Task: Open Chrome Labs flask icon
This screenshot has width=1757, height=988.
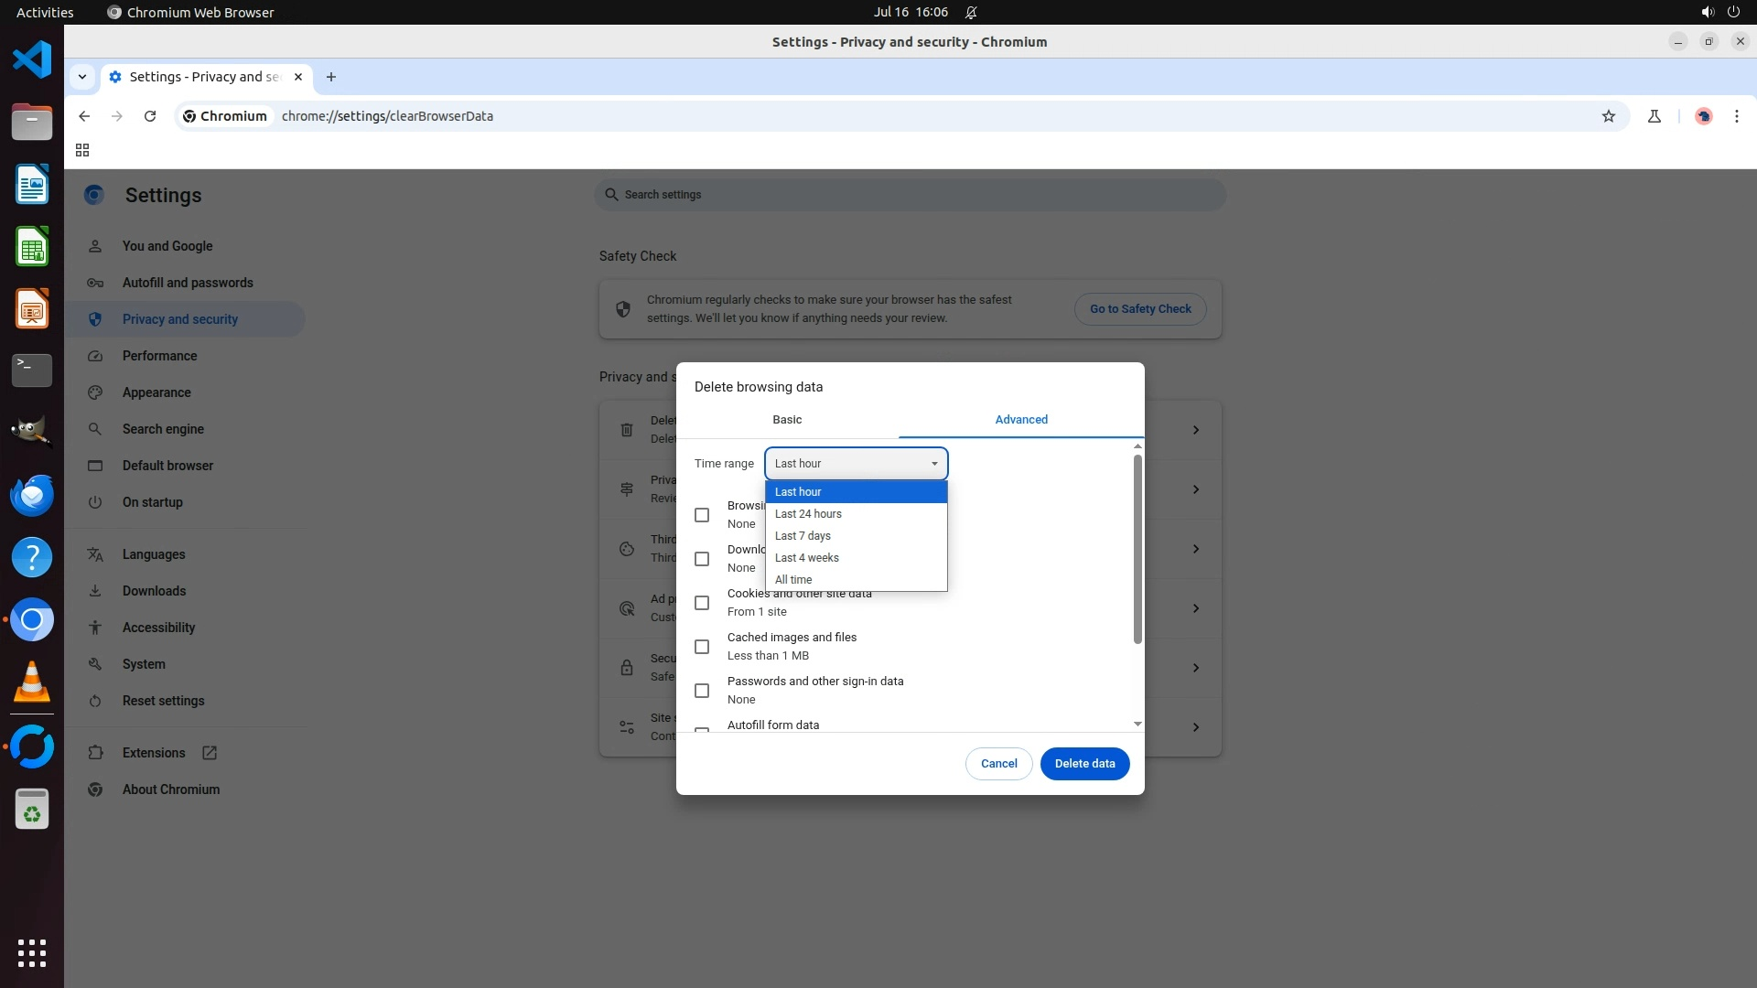Action: point(1654,116)
